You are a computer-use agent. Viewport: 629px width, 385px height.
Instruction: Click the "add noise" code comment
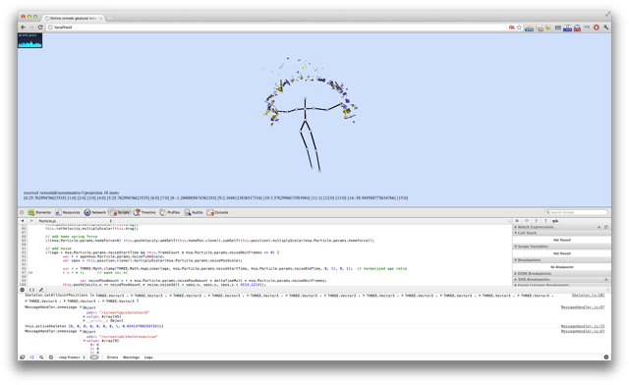(58, 248)
